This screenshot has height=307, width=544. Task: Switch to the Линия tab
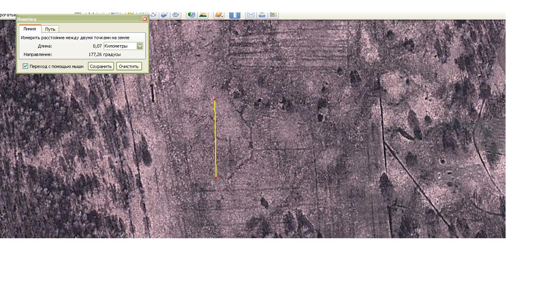click(30, 29)
